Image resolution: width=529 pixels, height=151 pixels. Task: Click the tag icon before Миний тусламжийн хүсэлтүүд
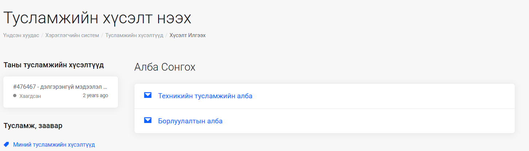point(6,144)
